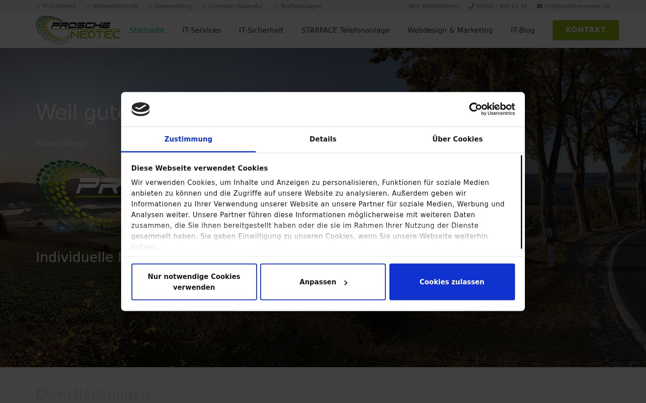646x403 pixels.
Task: Switch to the Zustimmung tab
Action: 188,139
